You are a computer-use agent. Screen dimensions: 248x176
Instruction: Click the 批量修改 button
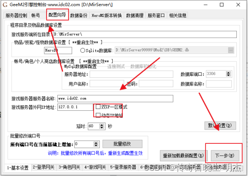pos(122,144)
